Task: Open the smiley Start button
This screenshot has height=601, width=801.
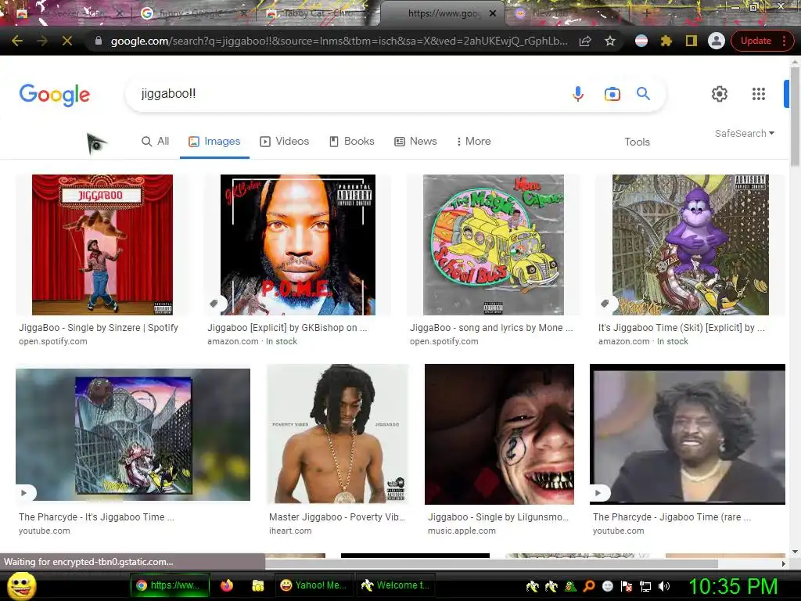Action: [x=21, y=585]
